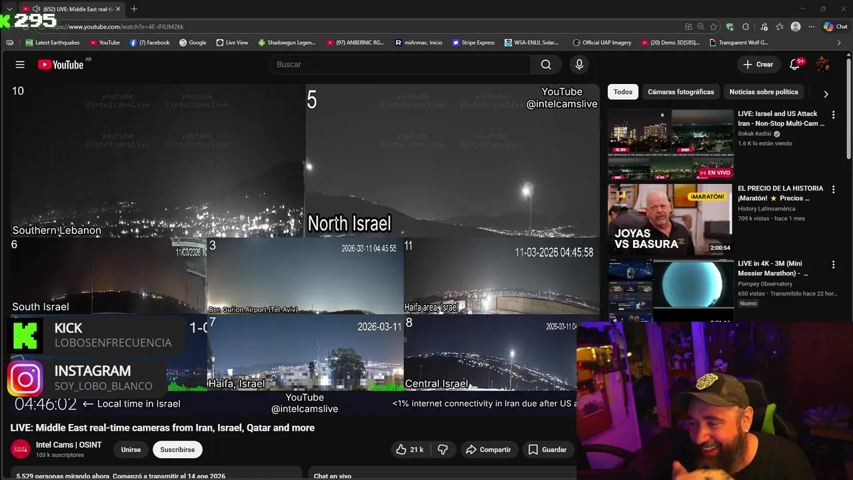853x480 pixels.
Task: Open the EL PRECIO DE LA HISTORIA title
Action: pyautogui.click(x=780, y=193)
